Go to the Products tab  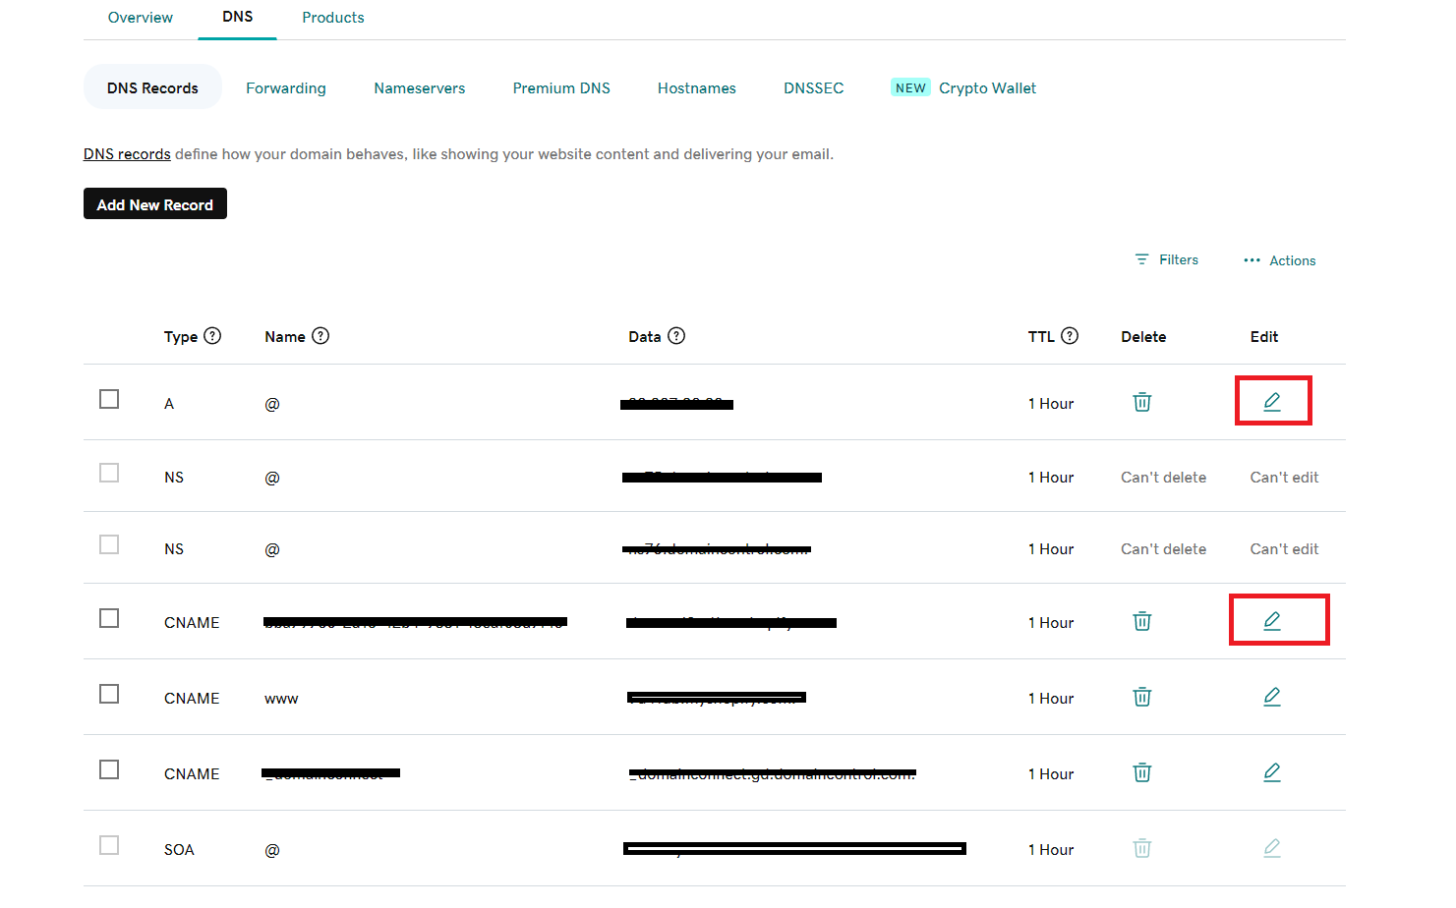coord(332,18)
